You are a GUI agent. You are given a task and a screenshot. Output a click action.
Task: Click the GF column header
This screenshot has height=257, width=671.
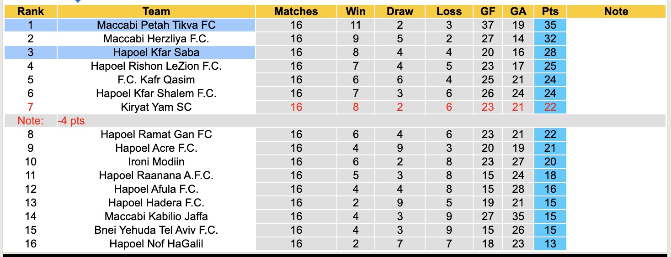pos(488,11)
